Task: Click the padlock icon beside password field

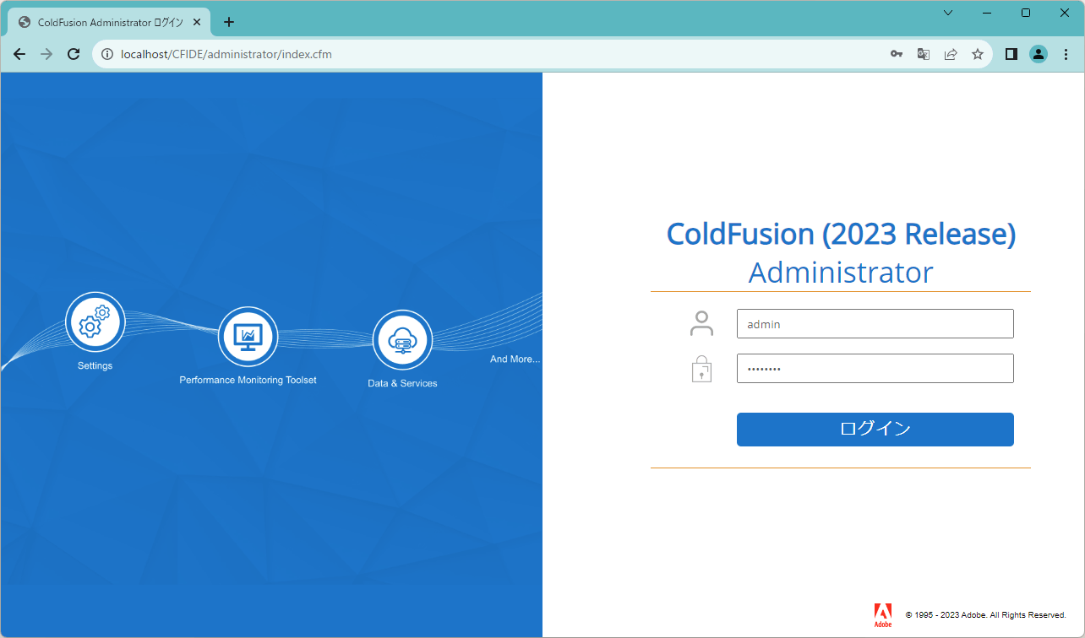Action: click(x=701, y=369)
